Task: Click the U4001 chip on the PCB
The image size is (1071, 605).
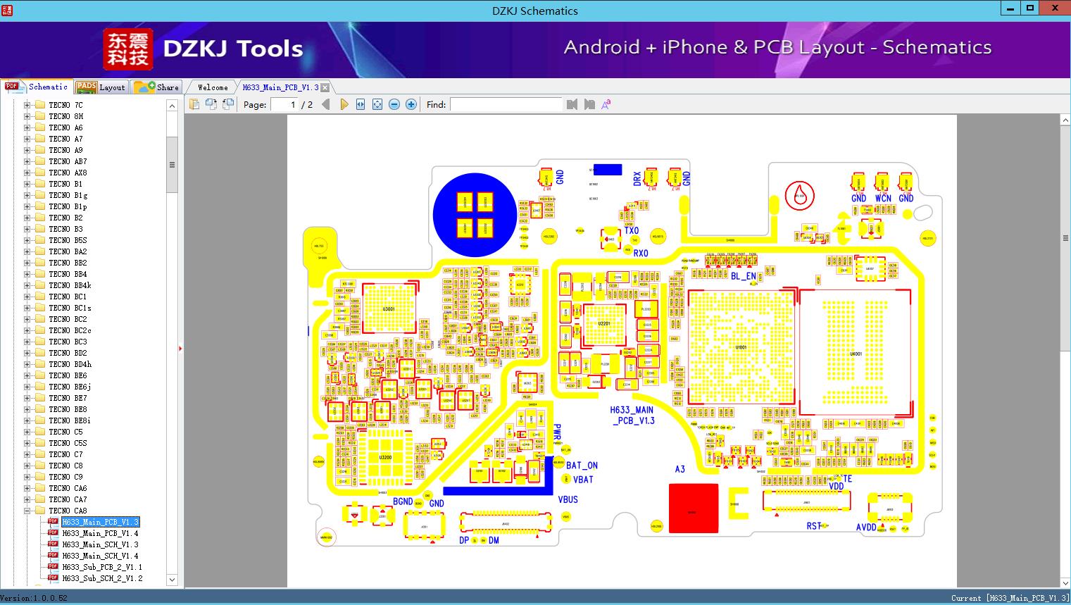Action: (856, 353)
